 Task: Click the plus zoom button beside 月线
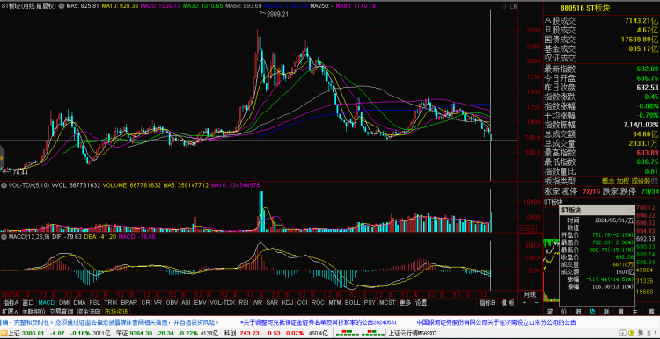[524, 302]
